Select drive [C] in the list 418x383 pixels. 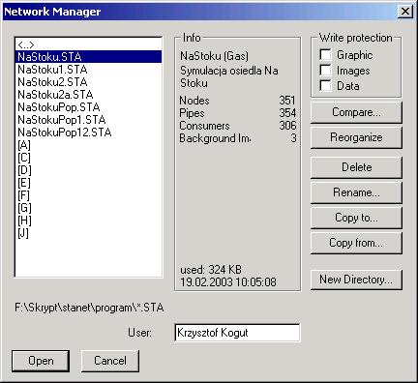point(89,158)
